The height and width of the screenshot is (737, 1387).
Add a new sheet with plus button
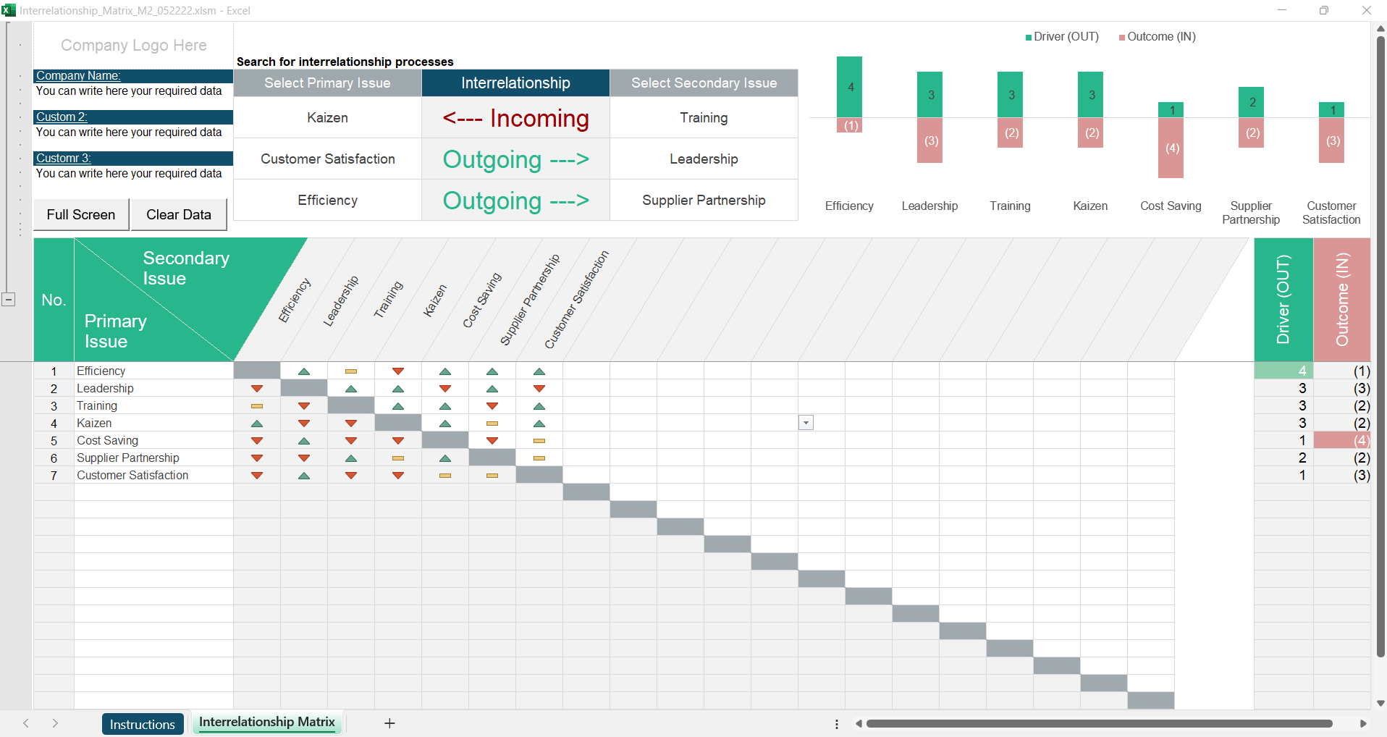(389, 723)
